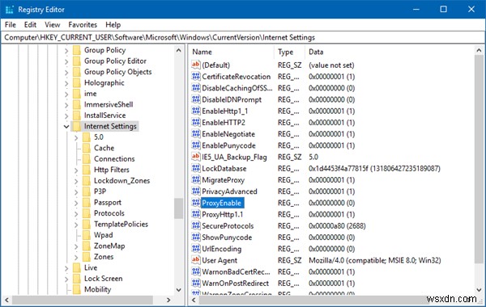Collapse the Internet Settings tree node

click(x=66, y=126)
